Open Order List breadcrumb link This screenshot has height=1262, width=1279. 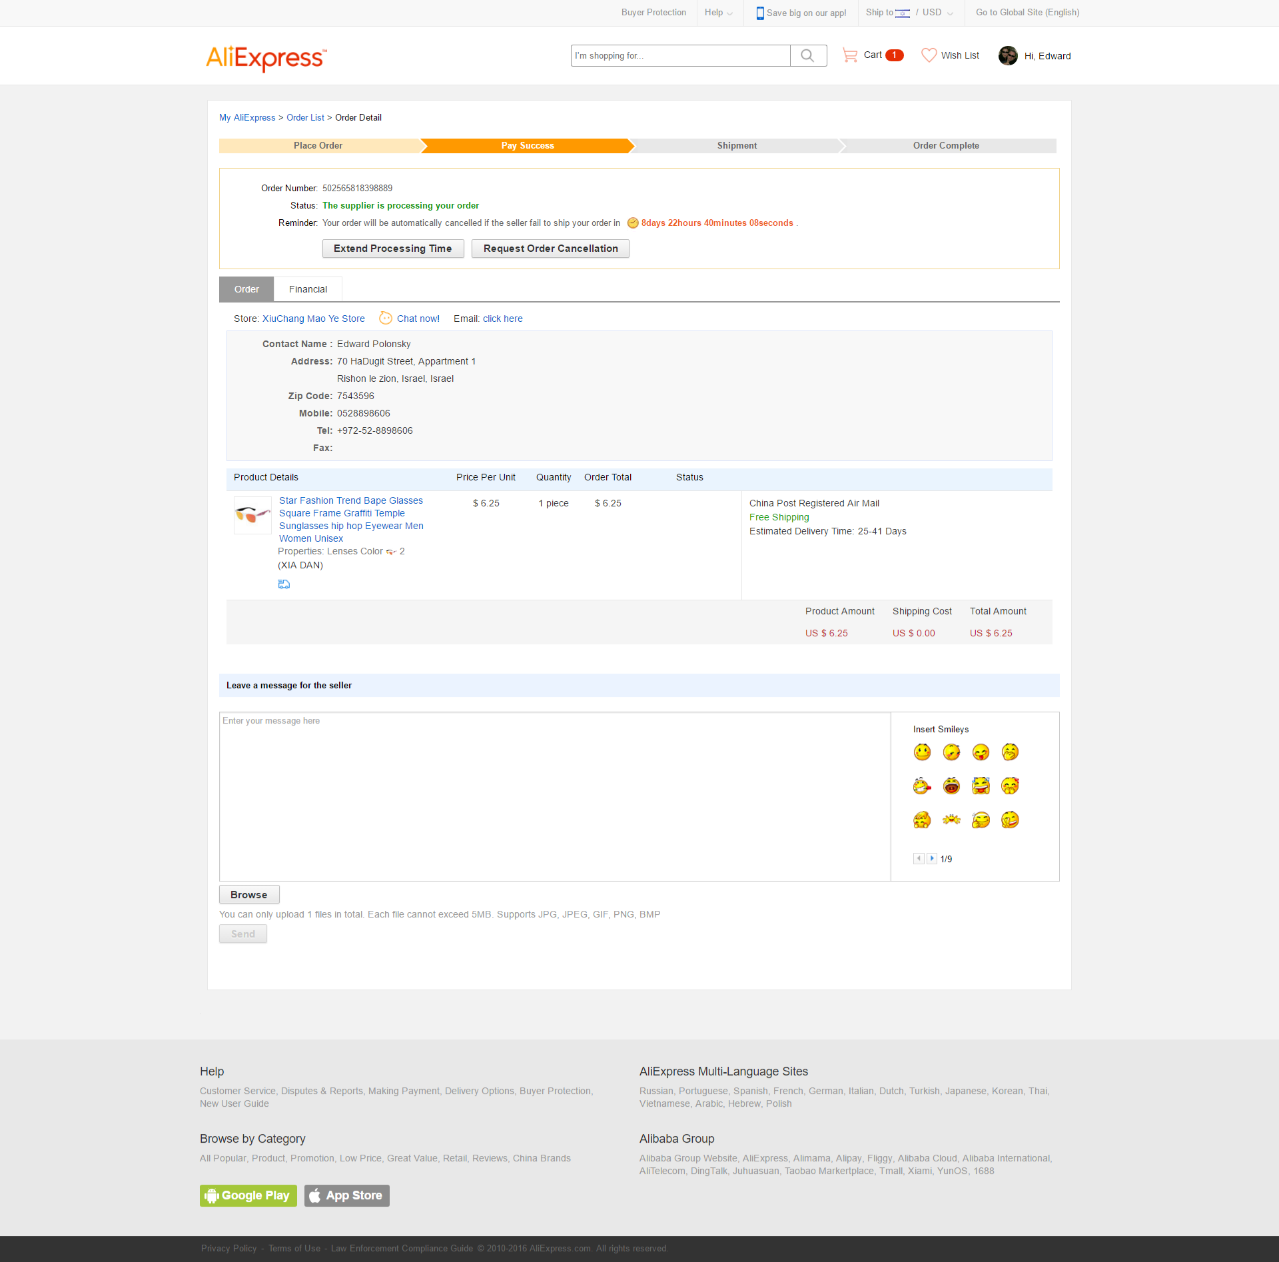[x=305, y=118]
